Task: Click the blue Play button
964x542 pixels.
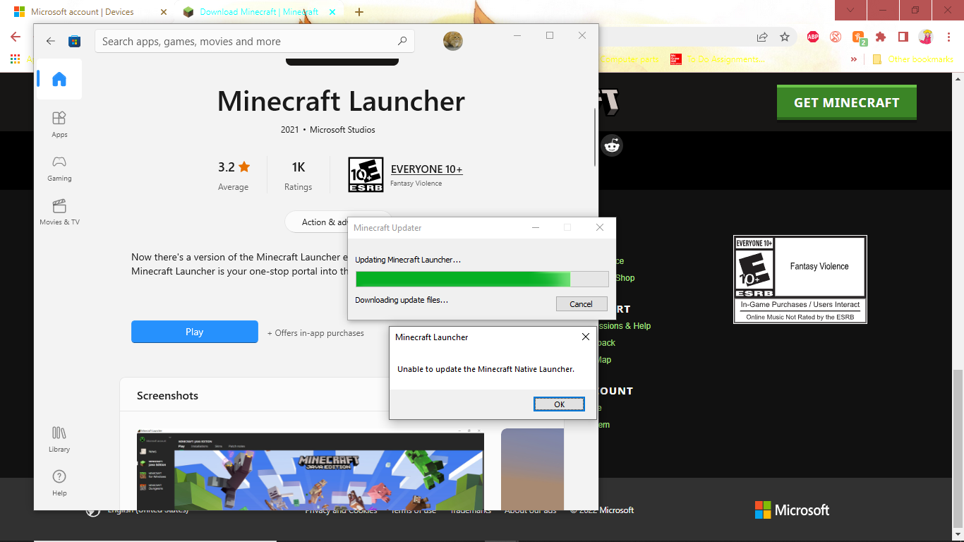Action: [x=194, y=332]
